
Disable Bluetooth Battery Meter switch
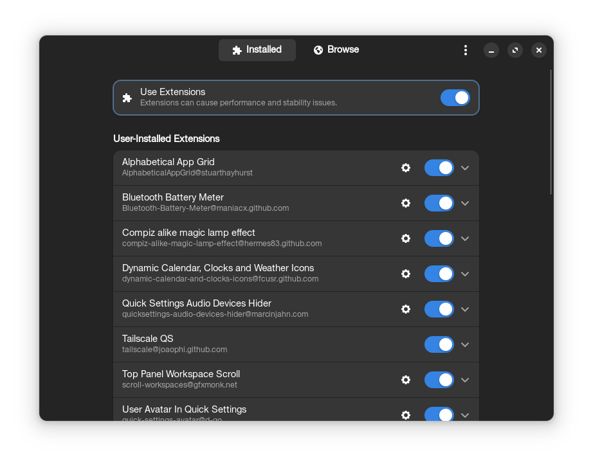439,203
